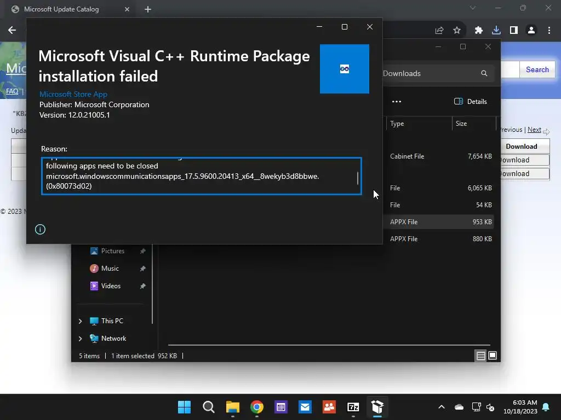Open the Windows Start menu
This screenshot has height=420, width=561.
tap(184, 407)
